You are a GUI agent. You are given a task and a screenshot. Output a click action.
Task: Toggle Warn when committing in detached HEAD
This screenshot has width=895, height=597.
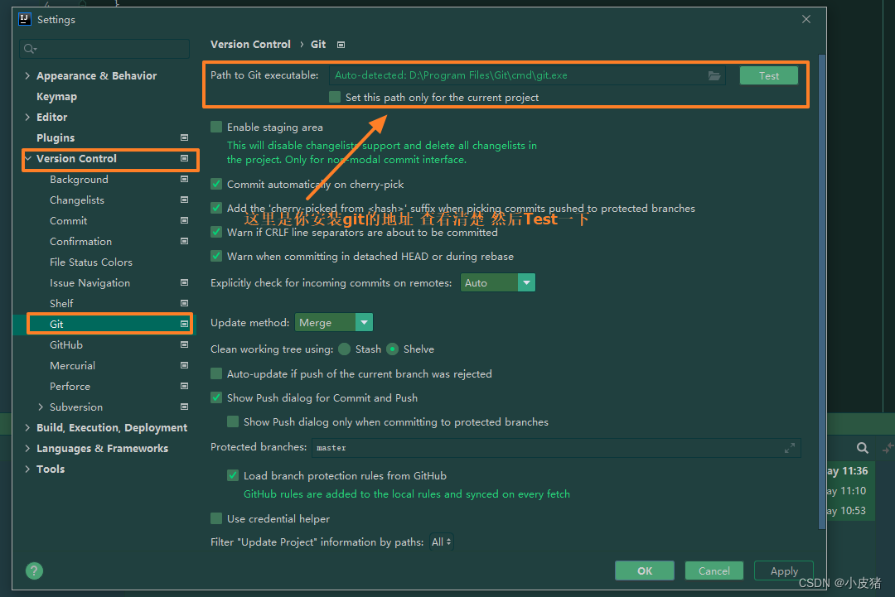tap(216, 256)
